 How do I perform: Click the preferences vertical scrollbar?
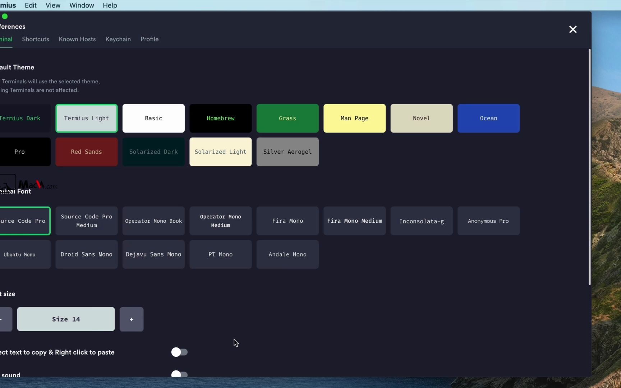(589, 167)
